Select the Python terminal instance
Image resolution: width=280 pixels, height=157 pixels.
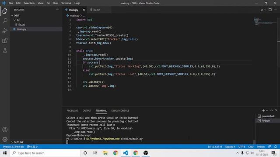(x=266, y=121)
